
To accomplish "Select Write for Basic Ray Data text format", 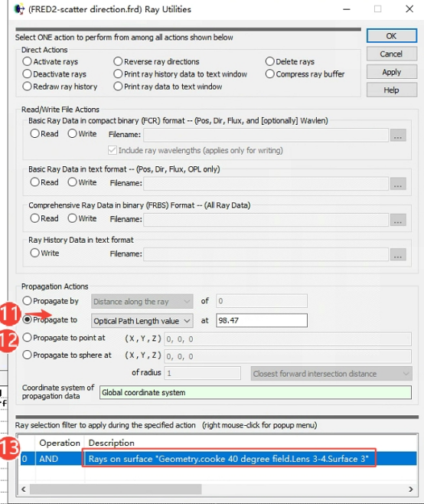I will (82, 182).
